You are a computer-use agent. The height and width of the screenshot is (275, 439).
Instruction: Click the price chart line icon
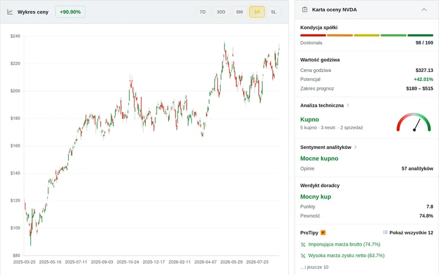point(10,12)
